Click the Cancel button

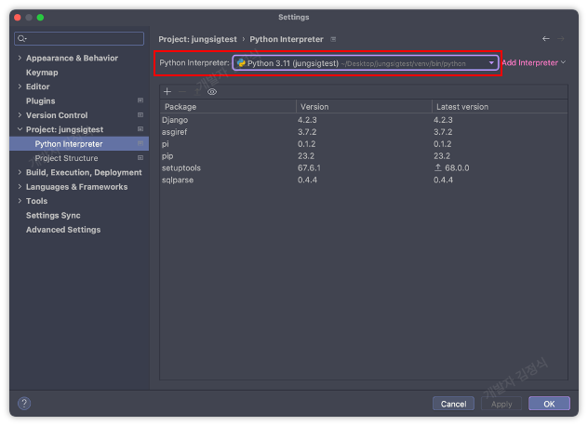pyautogui.click(x=453, y=404)
